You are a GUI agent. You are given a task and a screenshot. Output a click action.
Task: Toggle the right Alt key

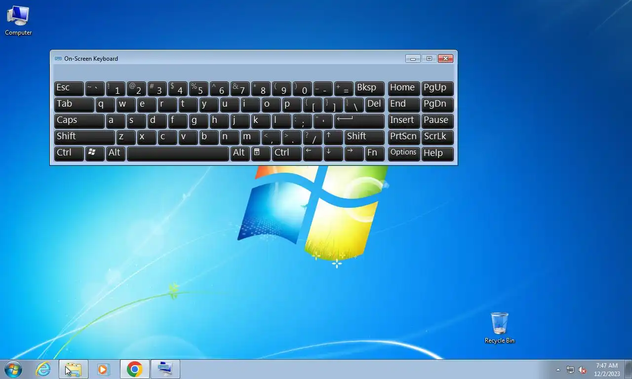coord(240,153)
